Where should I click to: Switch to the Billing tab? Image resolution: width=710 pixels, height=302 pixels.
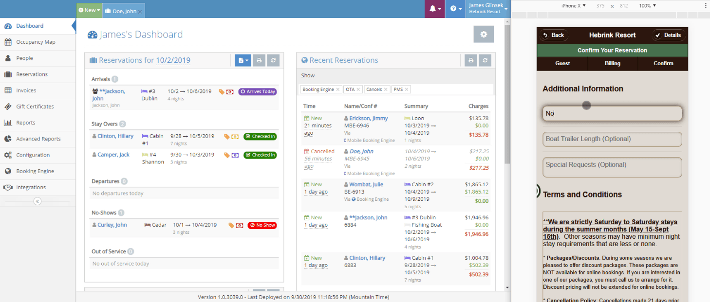[612, 63]
